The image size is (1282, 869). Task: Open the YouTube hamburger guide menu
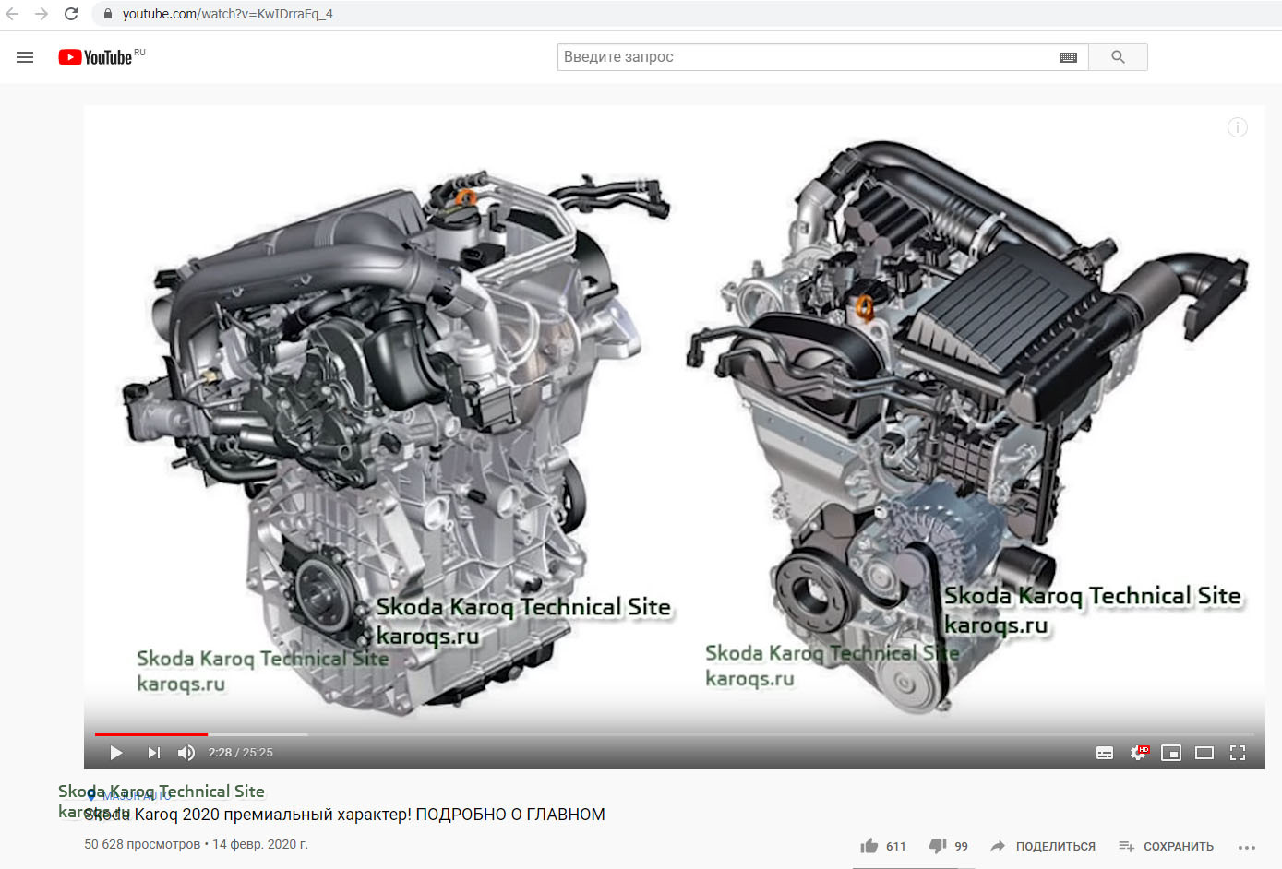click(25, 57)
